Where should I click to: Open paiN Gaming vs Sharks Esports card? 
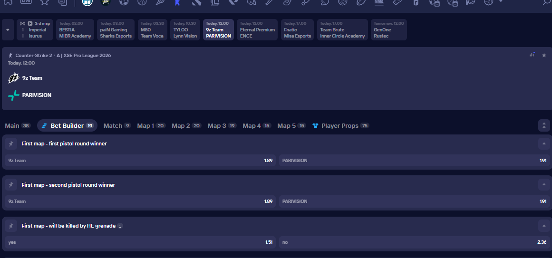(116, 29)
